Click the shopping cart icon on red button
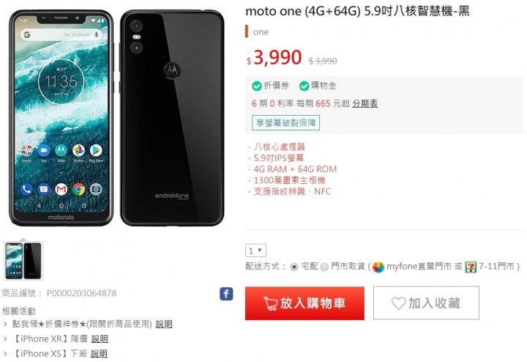 click(270, 303)
